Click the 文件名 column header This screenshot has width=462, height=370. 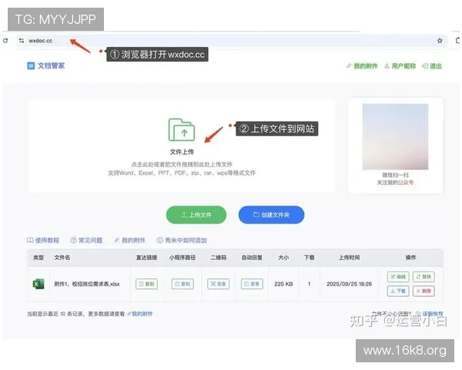click(x=62, y=257)
